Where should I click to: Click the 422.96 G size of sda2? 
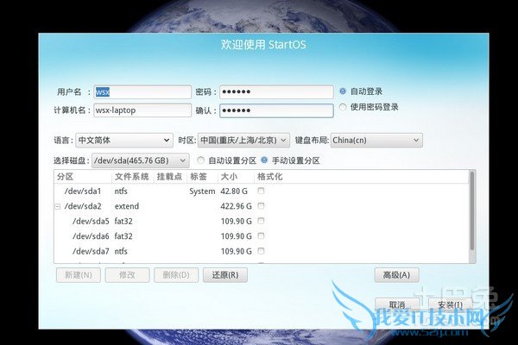pos(237,206)
